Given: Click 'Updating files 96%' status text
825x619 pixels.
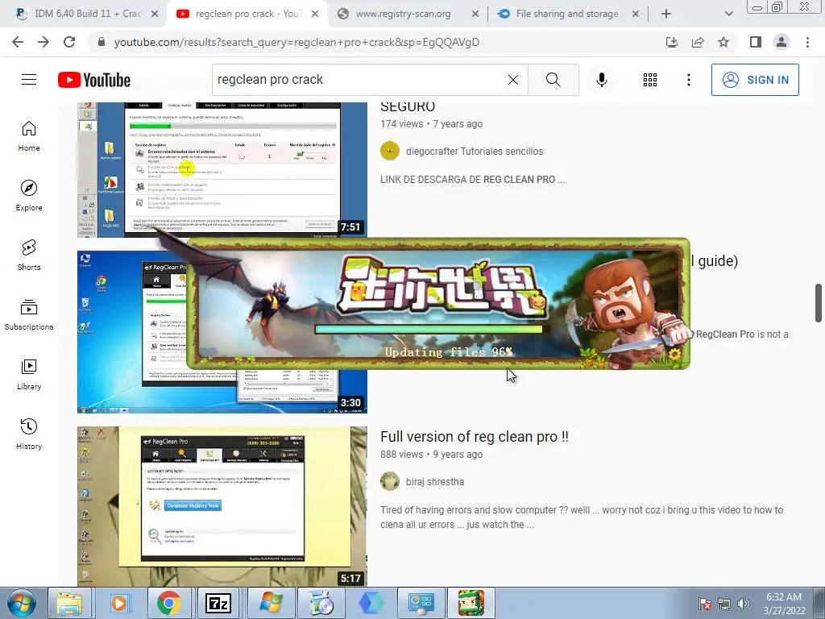Looking at the screenshot, I should pyautogui.click(x=448, y=351).
